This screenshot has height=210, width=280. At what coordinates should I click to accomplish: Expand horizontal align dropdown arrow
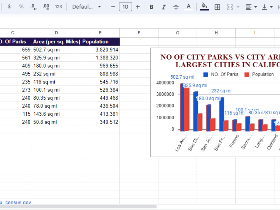[x=256, y=7]
